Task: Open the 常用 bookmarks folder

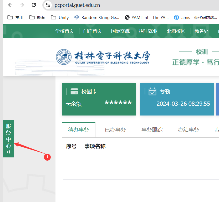Action: click(x=16, y=17)
